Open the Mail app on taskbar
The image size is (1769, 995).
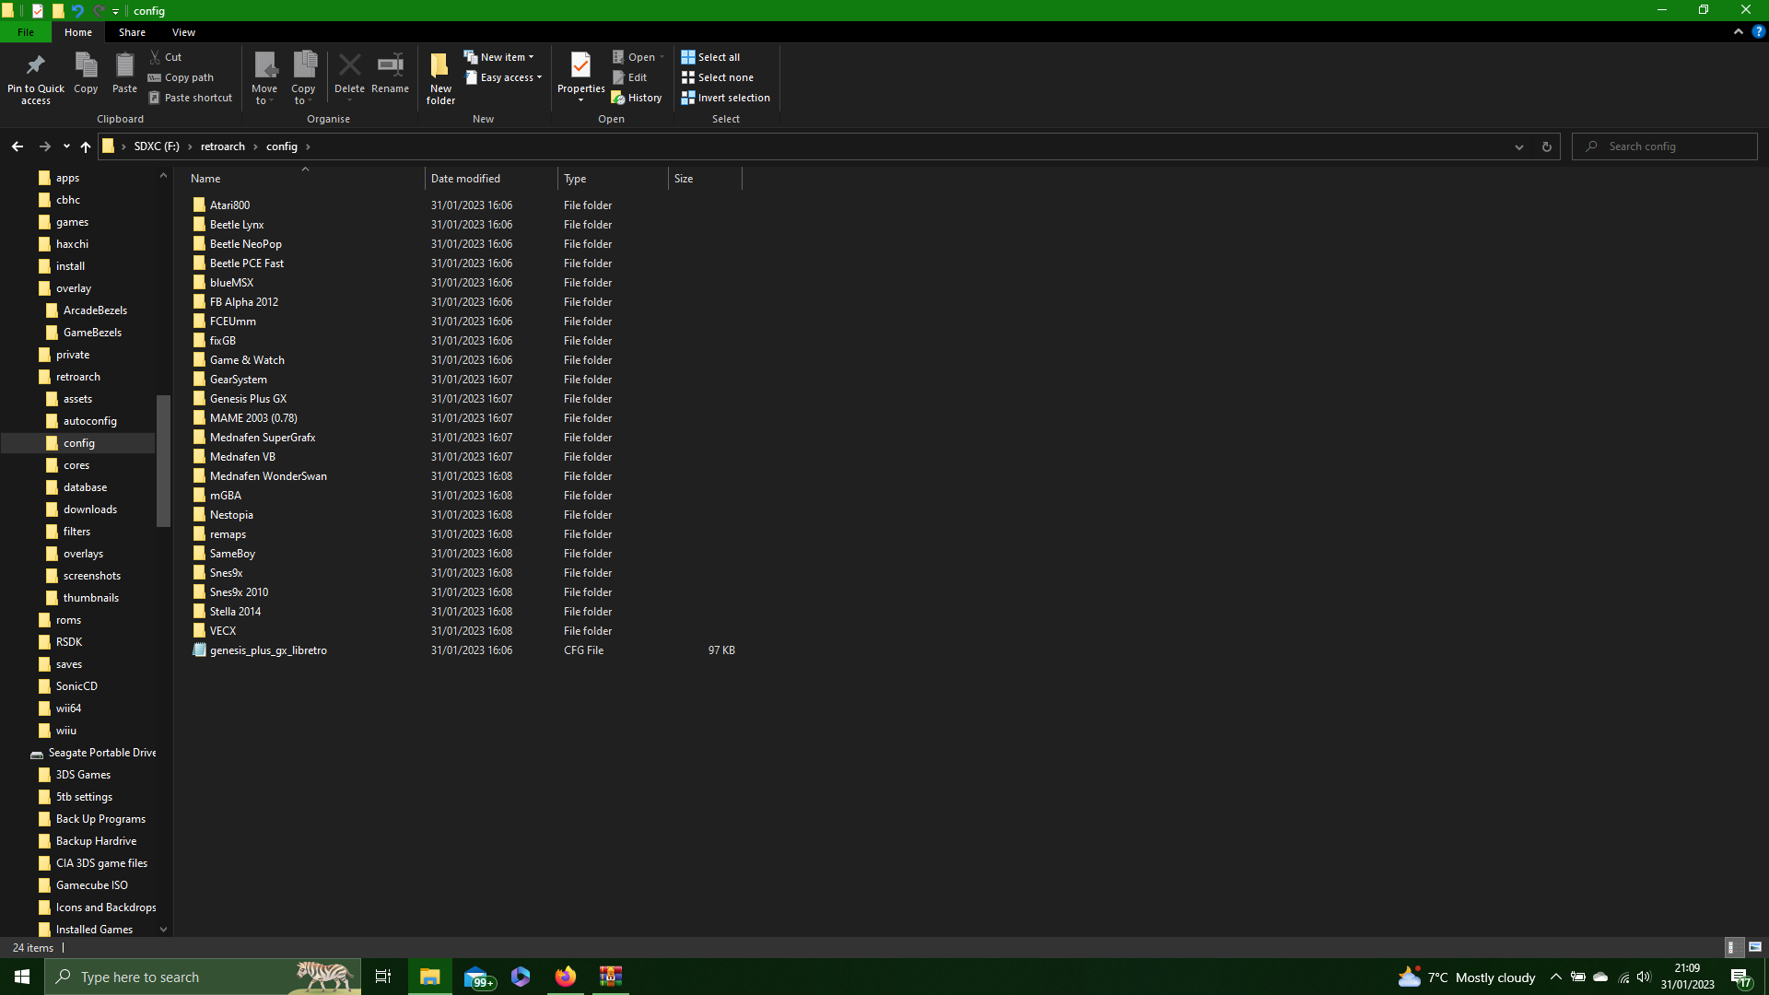(x=477, y=977)
